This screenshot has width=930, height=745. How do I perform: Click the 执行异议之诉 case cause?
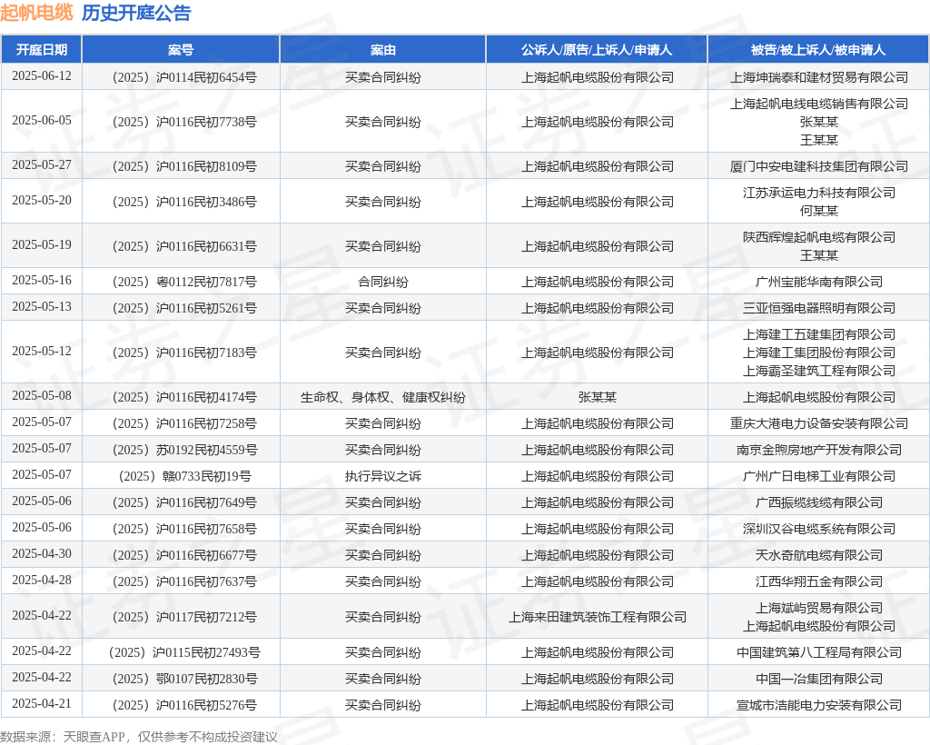tap(383, 476)
